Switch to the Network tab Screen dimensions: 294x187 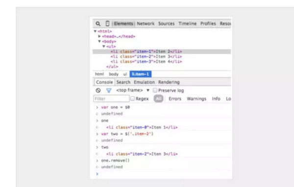[x=146, y=23]
